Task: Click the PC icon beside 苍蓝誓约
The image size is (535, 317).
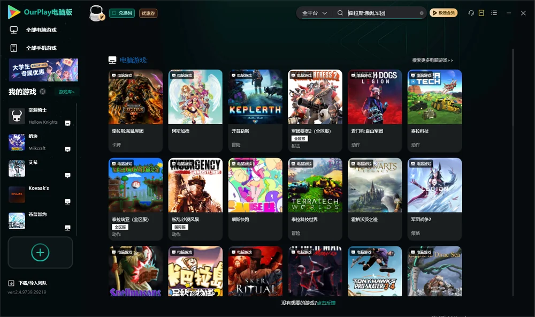Action: pos(67,228)
